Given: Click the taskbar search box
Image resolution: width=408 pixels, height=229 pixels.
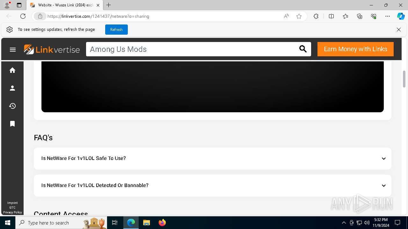Looking at the screenshot, I should point(61,223).
